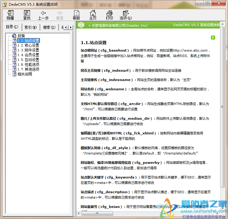Click the content pane scroll-up arrow
The image size is (228, 219).
tap(223, 24)
